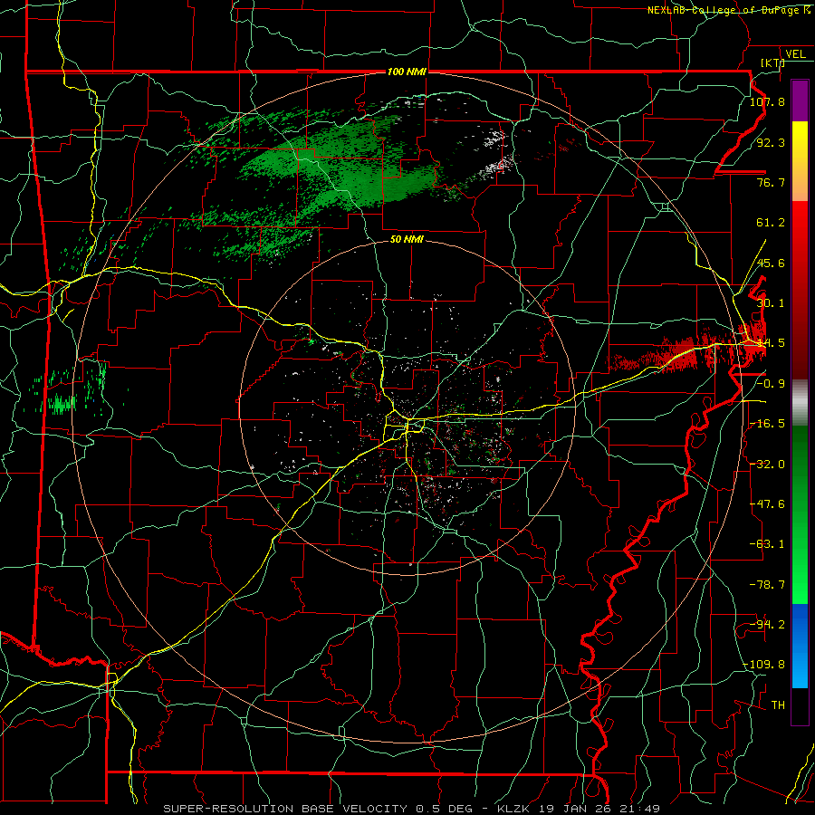
Task: Click the Super-Resolution Base Velocity caption text
Action: (x=411, y=809)
